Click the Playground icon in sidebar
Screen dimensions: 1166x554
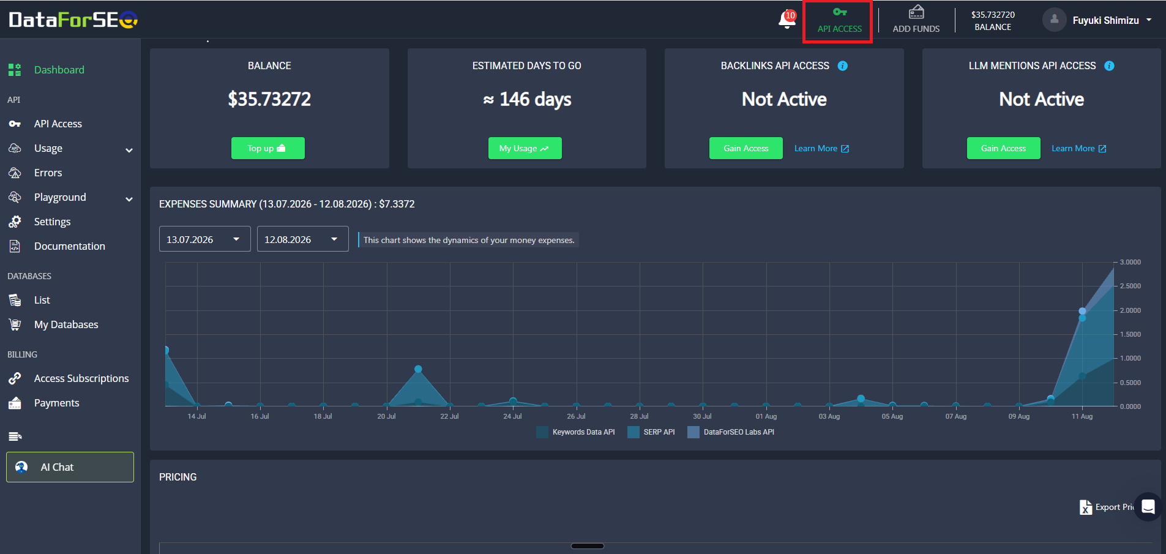point(15,197)
